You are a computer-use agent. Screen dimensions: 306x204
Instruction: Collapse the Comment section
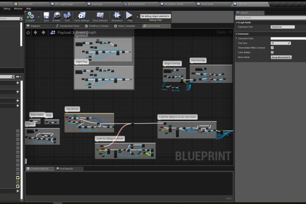(236, 34)
